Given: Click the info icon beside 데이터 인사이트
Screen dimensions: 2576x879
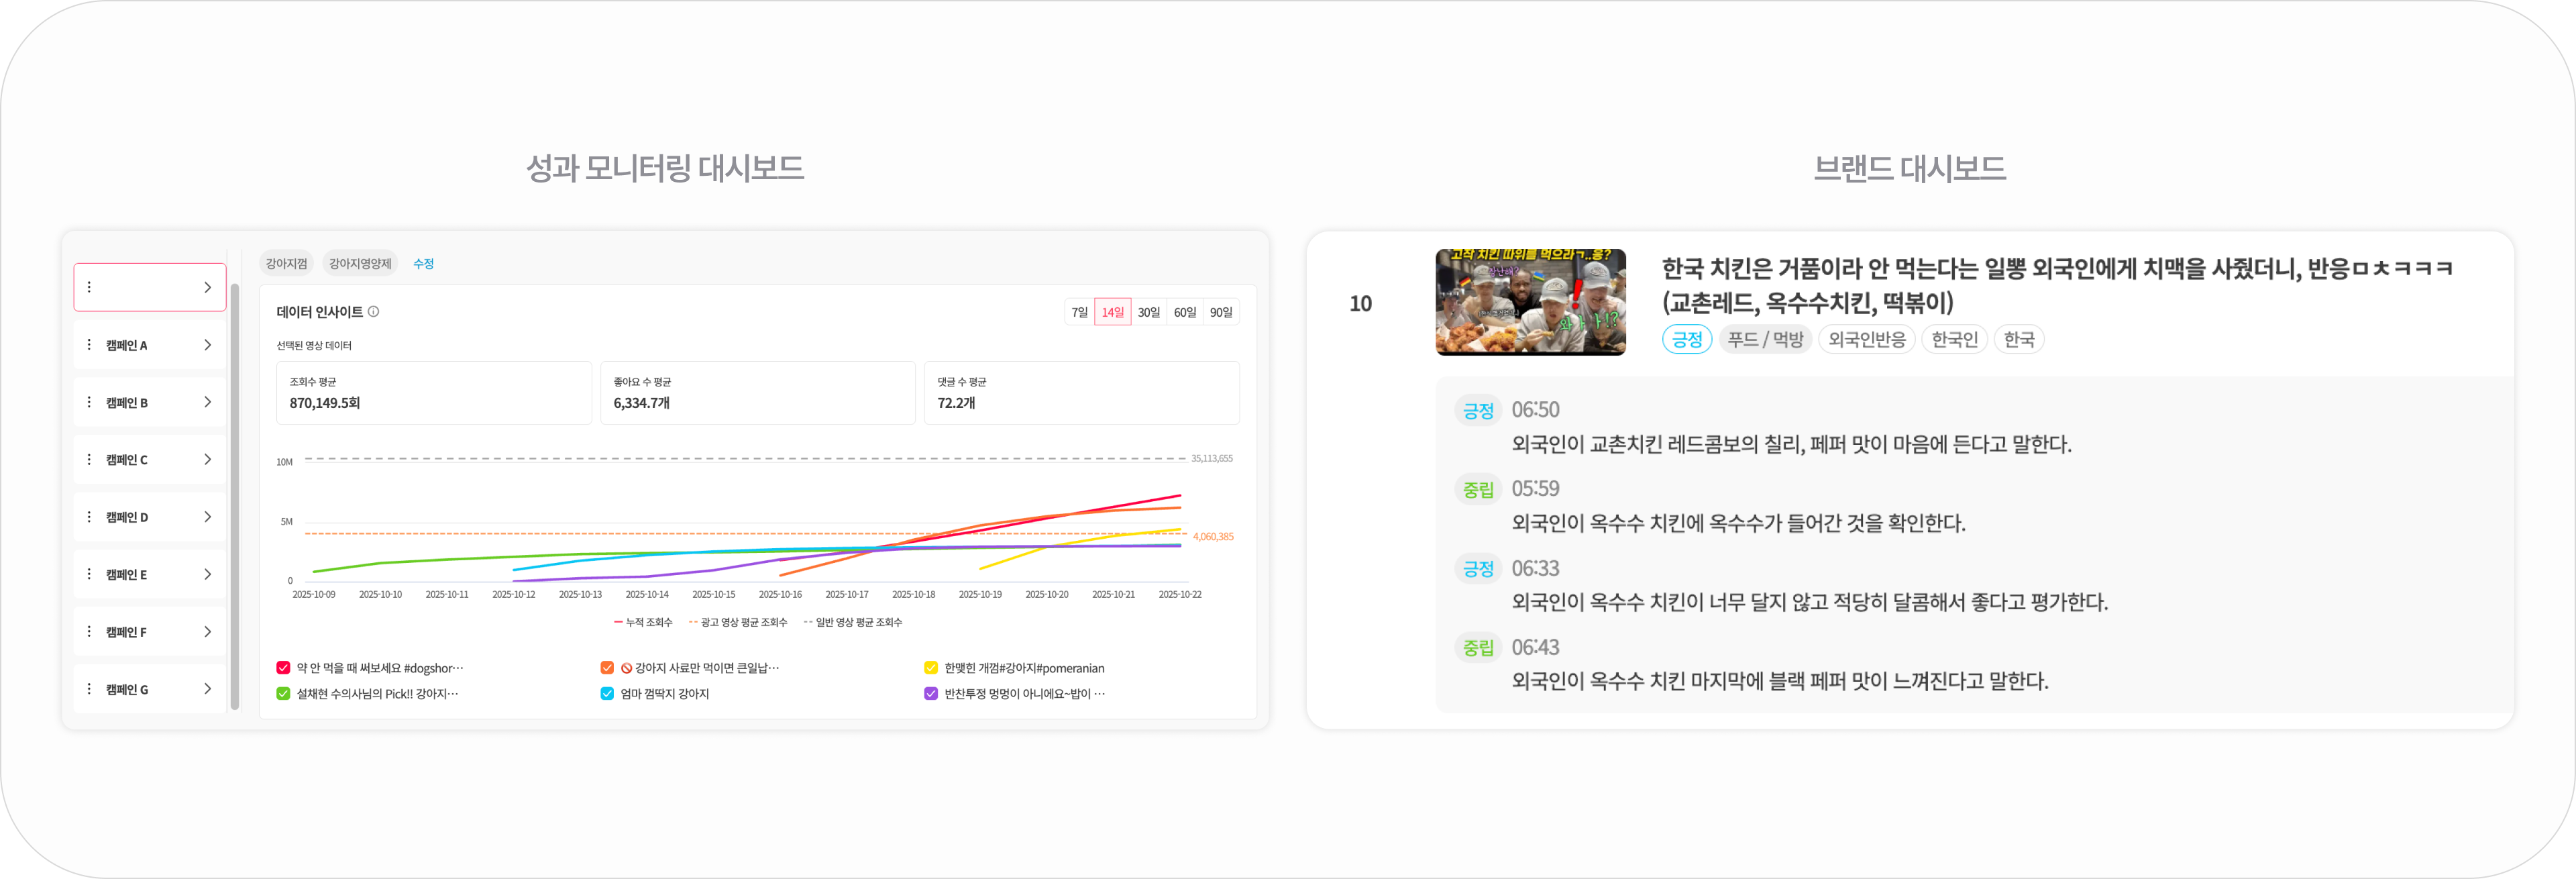Looking at the screenshot, I should (x=373, y=312).
